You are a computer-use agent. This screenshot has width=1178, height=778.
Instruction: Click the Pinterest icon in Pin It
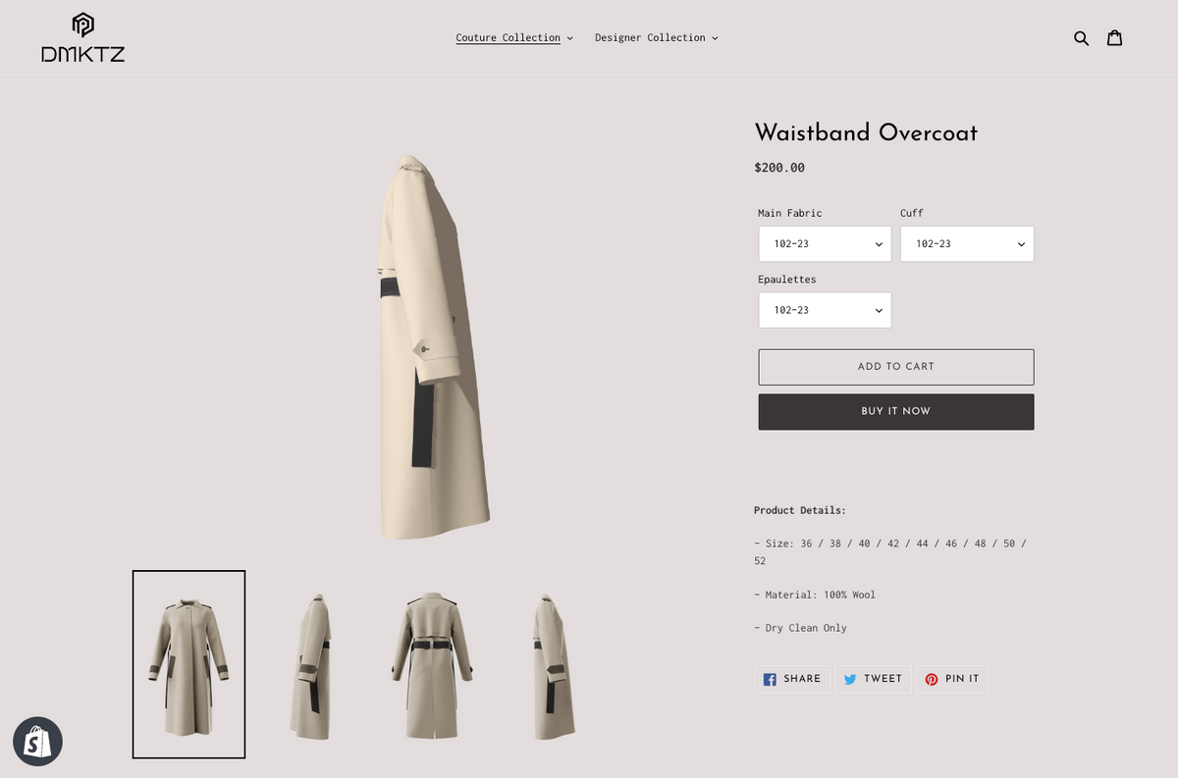click(x=932, y=679)
